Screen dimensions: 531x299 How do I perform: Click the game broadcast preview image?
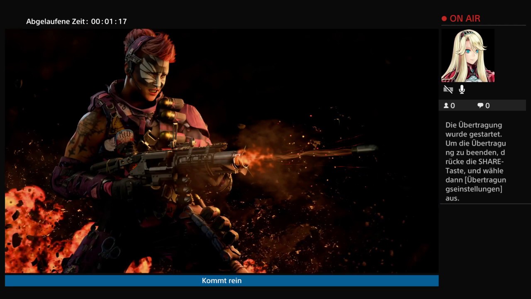222,151
